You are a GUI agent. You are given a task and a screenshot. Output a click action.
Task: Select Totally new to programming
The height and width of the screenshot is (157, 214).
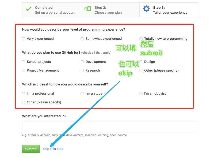pos(141,39)
